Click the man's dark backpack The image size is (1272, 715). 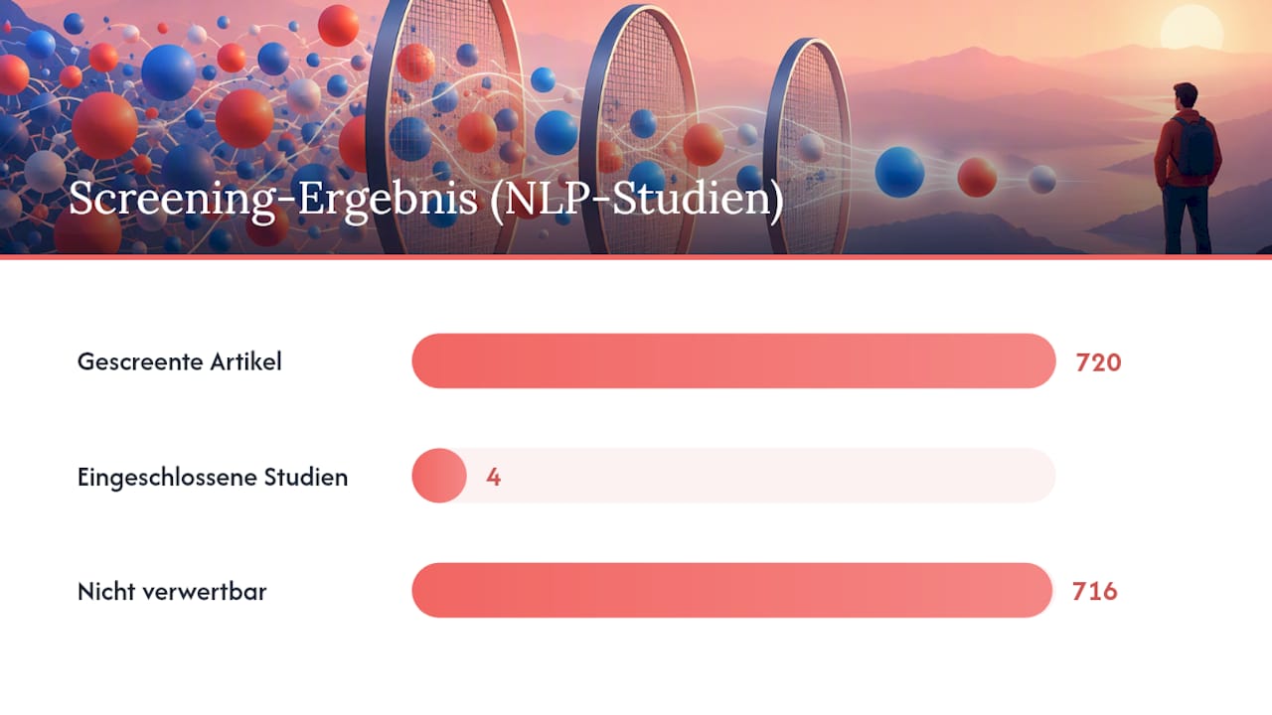tap(1194, 147)
